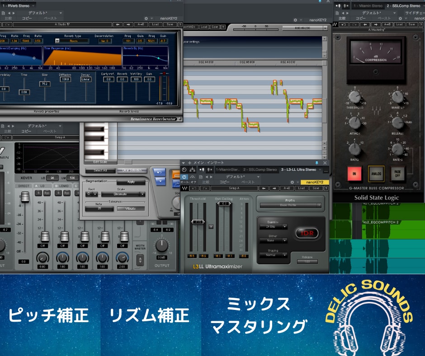The width and height of the screenshot is (425, 356).
Task: Go to previous preset in L3 toolbar
Action: (x=264, y=188)
